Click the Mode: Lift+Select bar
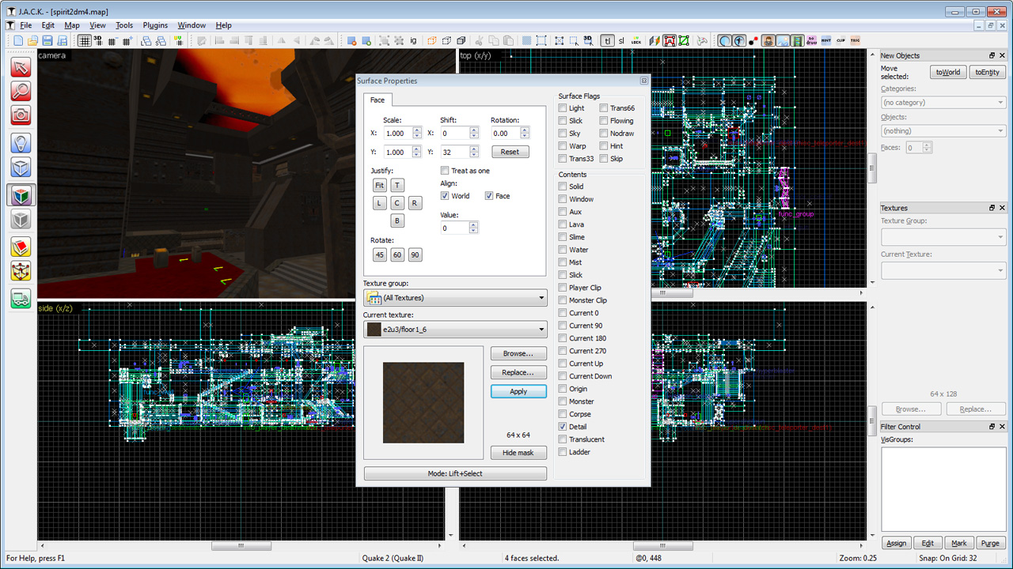 tap(455, 473)
